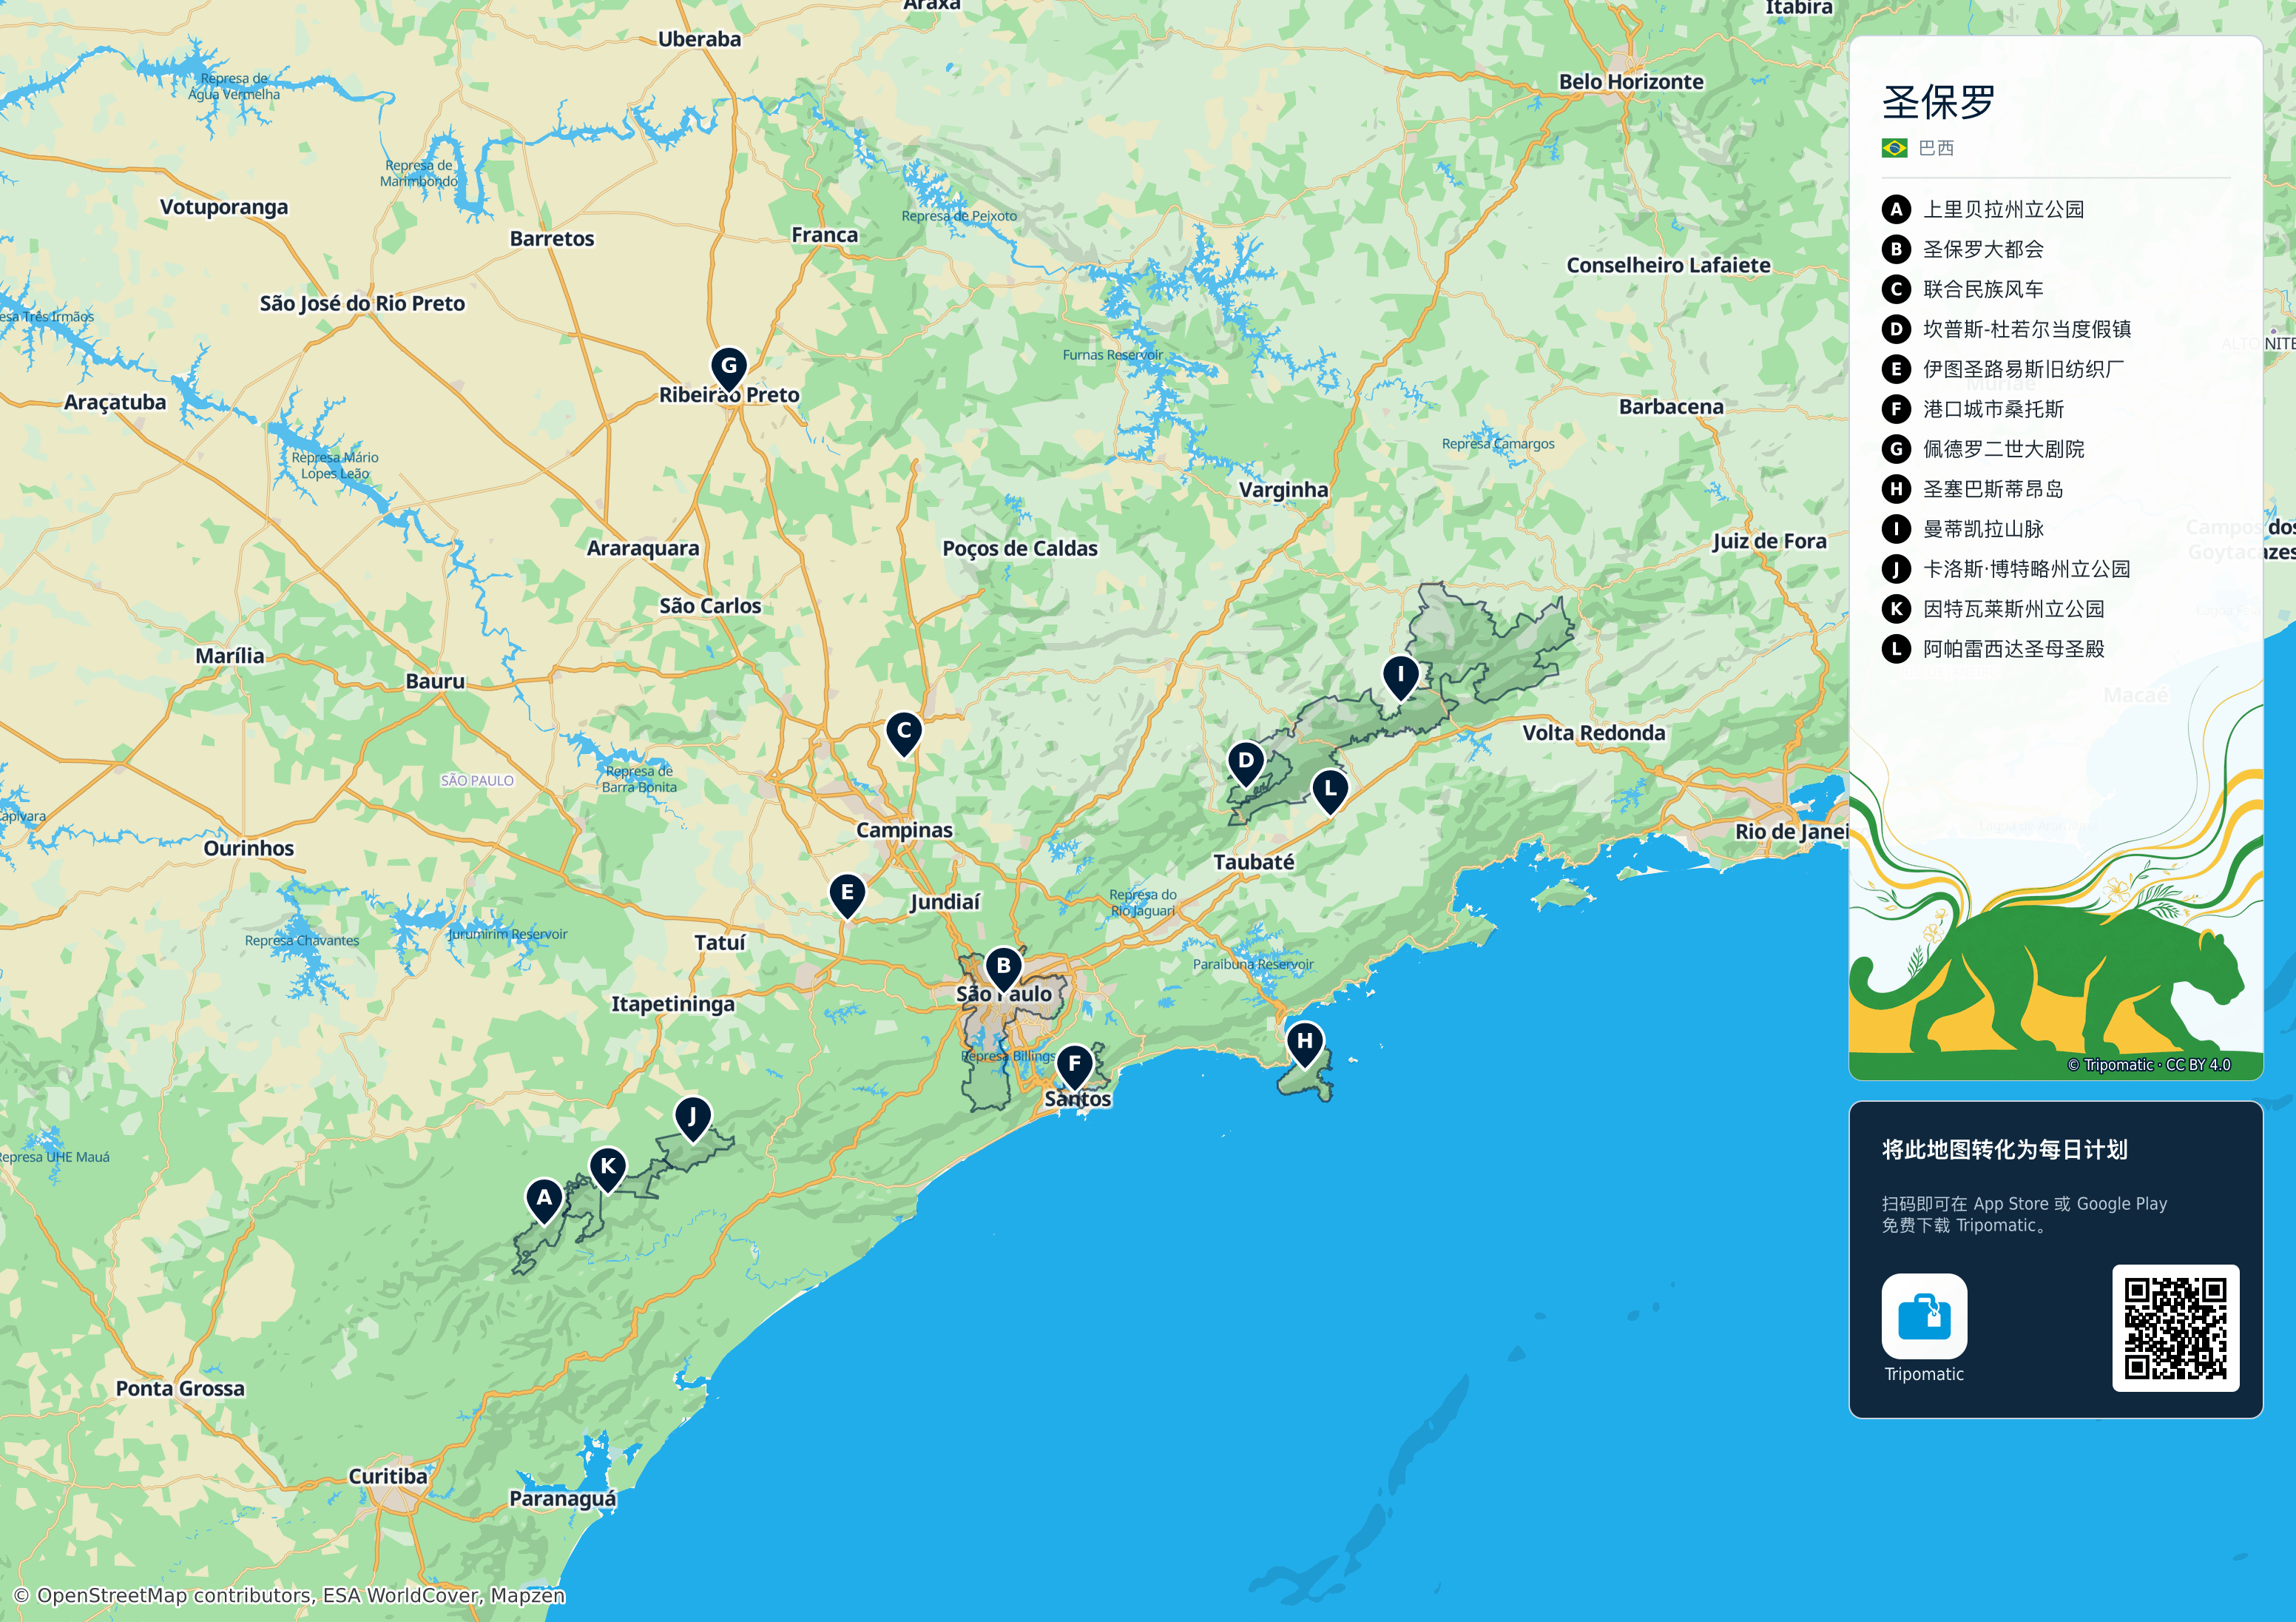Click the Belo Horizonte city label

point(1631,82)
